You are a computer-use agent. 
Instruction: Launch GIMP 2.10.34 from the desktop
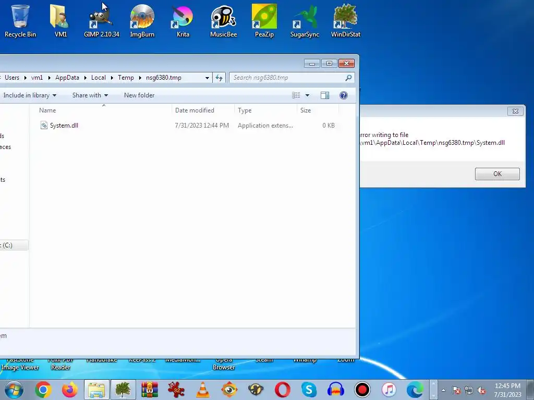[x=102, y=21]
